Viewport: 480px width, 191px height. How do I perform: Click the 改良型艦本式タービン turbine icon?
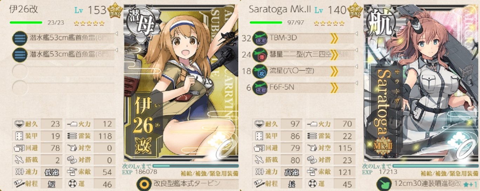coord(142,183)
